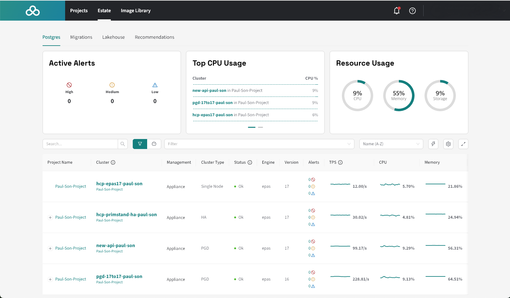The height and width of the screenshot is (298, 510).
Task: Open the Filter dropdown
Action: pyautogui.click(x=259, y=144)
